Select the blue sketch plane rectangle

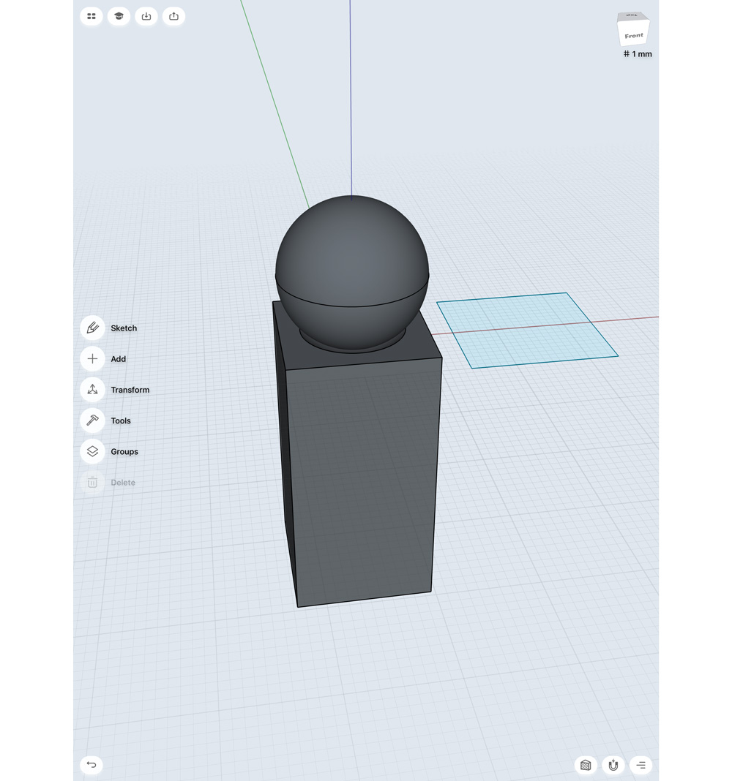tap(528, 331)
